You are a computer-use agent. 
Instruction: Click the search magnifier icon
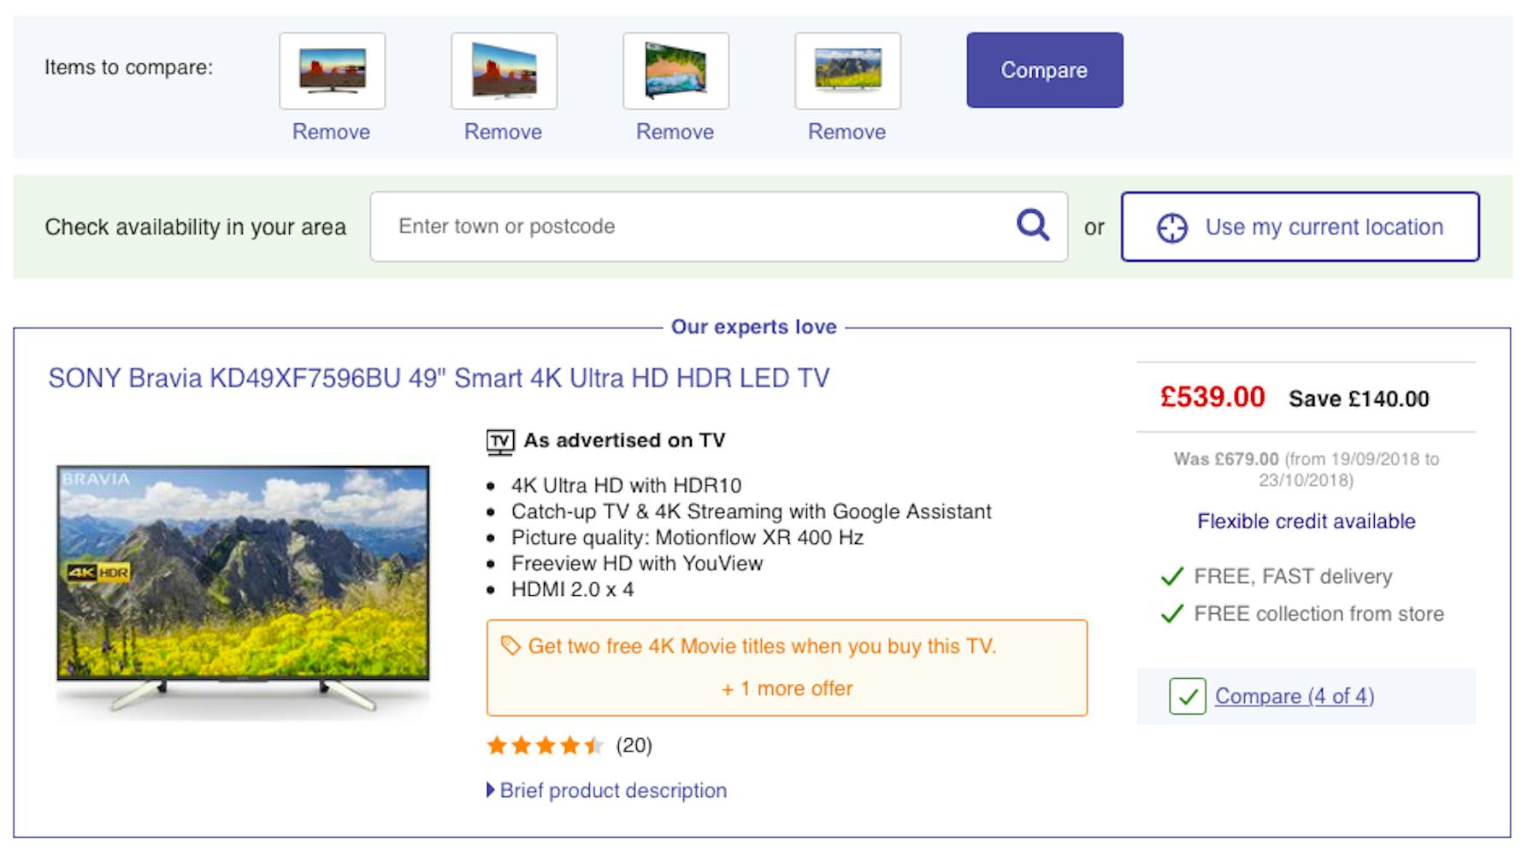[1033, 226]
